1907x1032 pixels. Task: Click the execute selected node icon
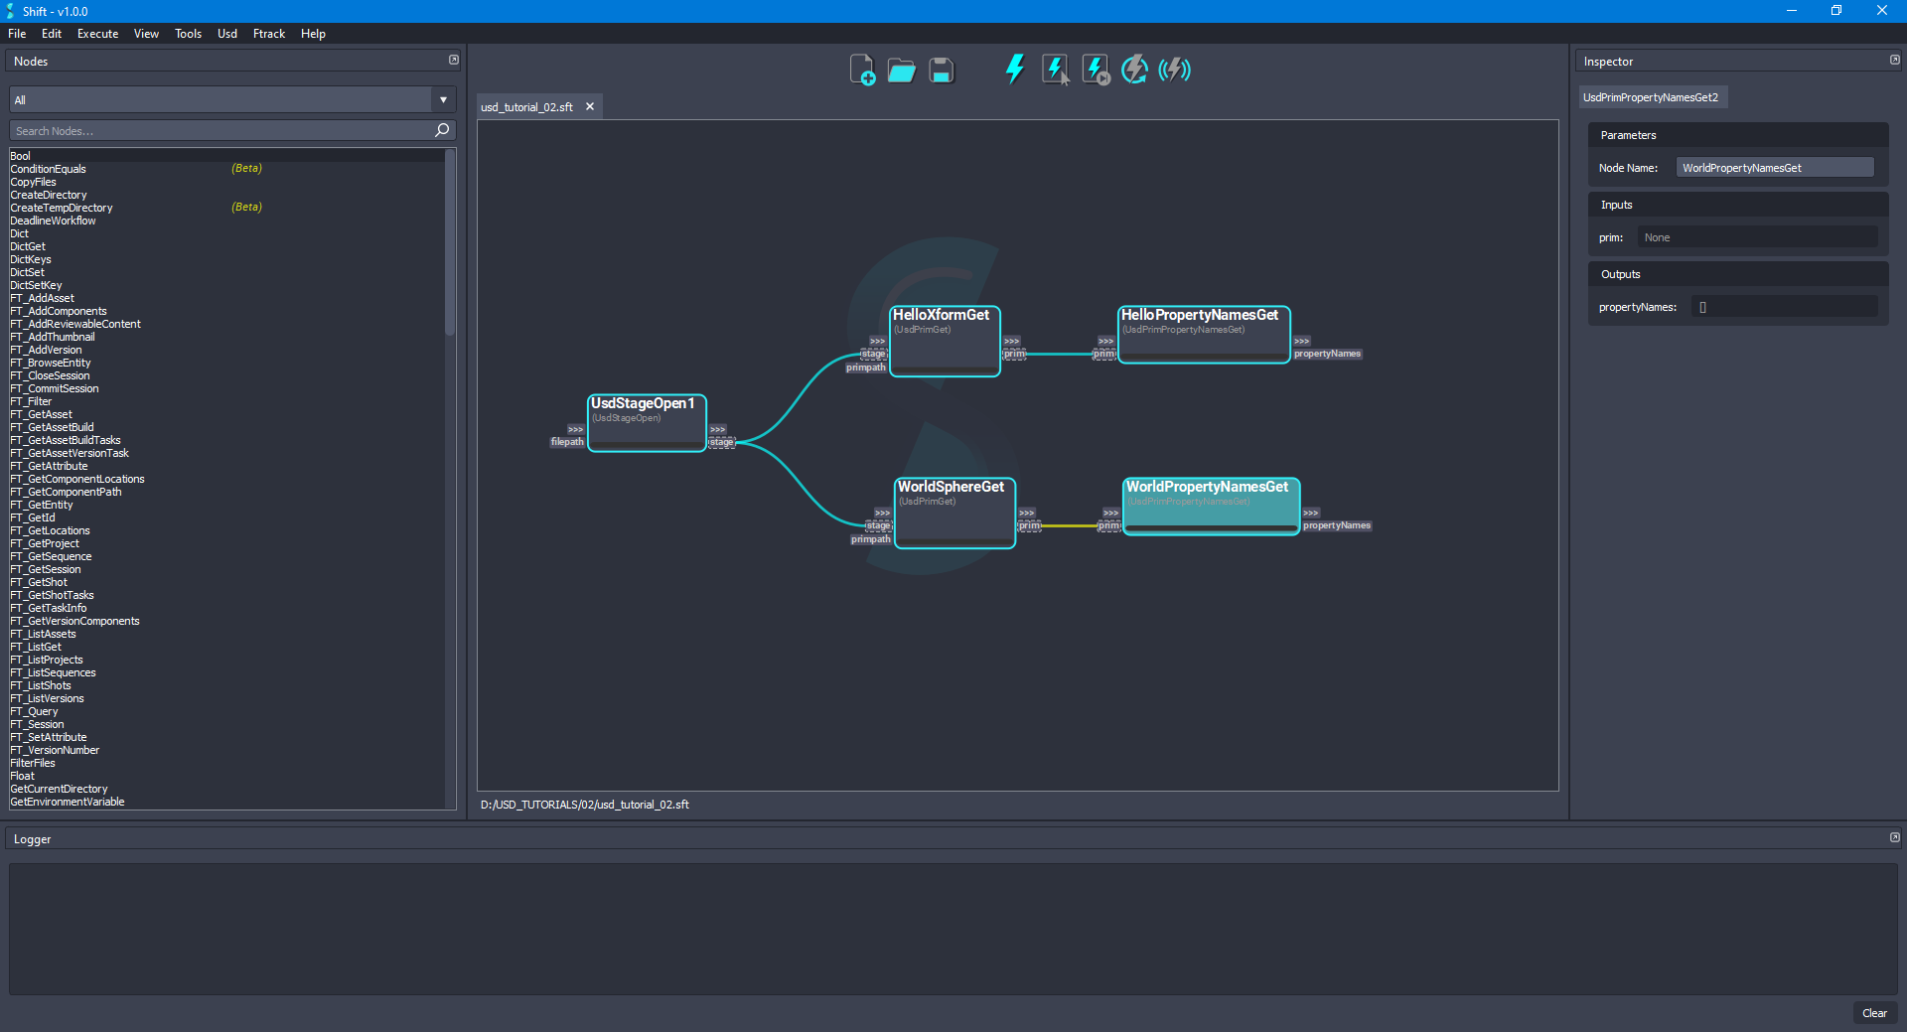pos(1054,70)
